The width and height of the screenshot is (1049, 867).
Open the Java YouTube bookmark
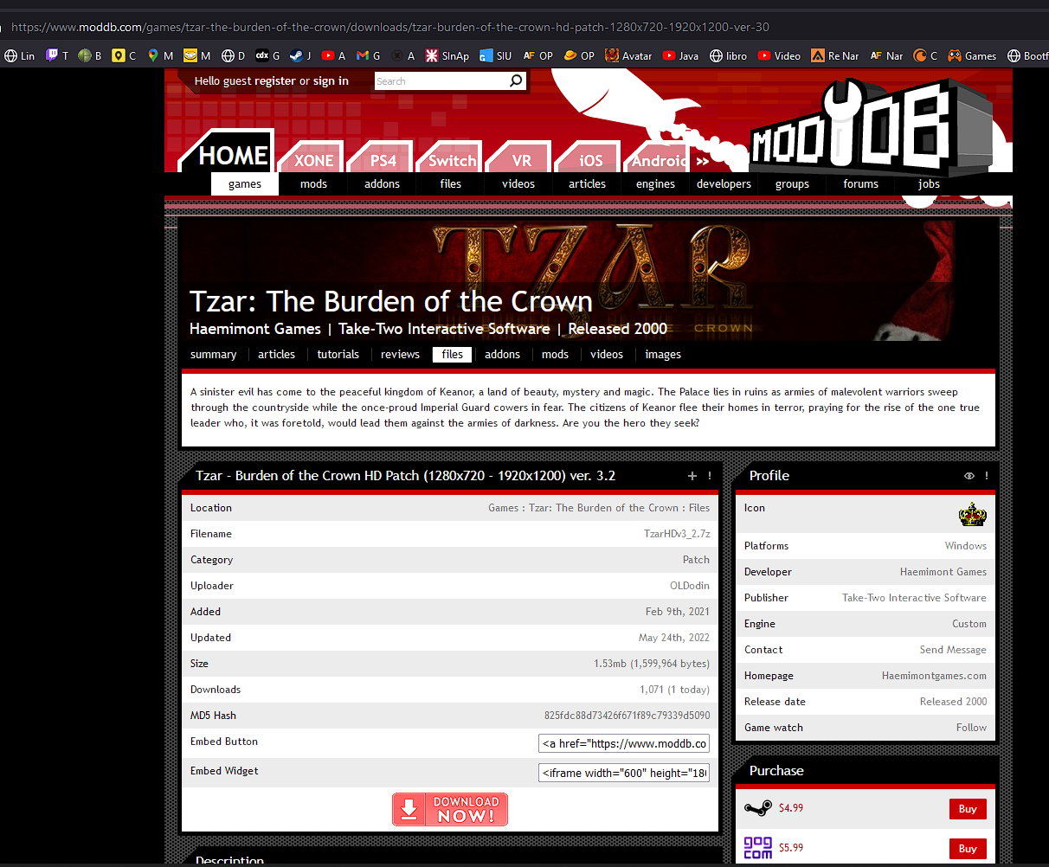(681, 55)
